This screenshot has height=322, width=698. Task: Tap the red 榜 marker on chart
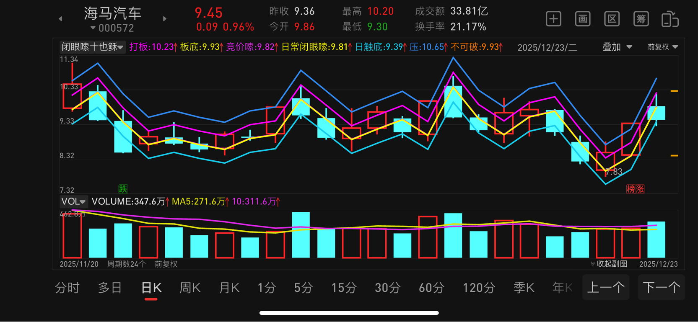point(631,189)
